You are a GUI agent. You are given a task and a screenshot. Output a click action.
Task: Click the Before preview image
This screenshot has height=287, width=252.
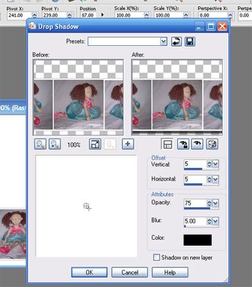(x=78, y=98)
